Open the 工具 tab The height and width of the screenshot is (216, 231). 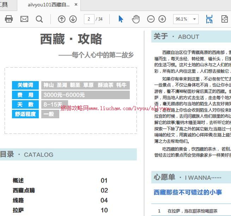(x=4, y=5)
